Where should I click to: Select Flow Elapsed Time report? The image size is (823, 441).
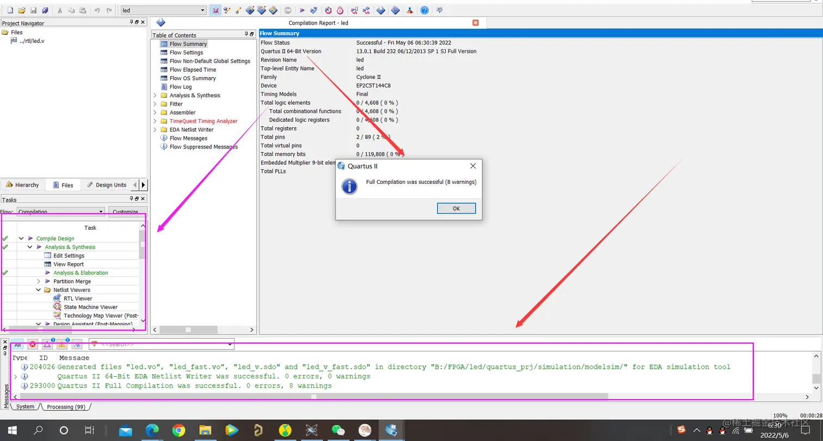point(193,70)
